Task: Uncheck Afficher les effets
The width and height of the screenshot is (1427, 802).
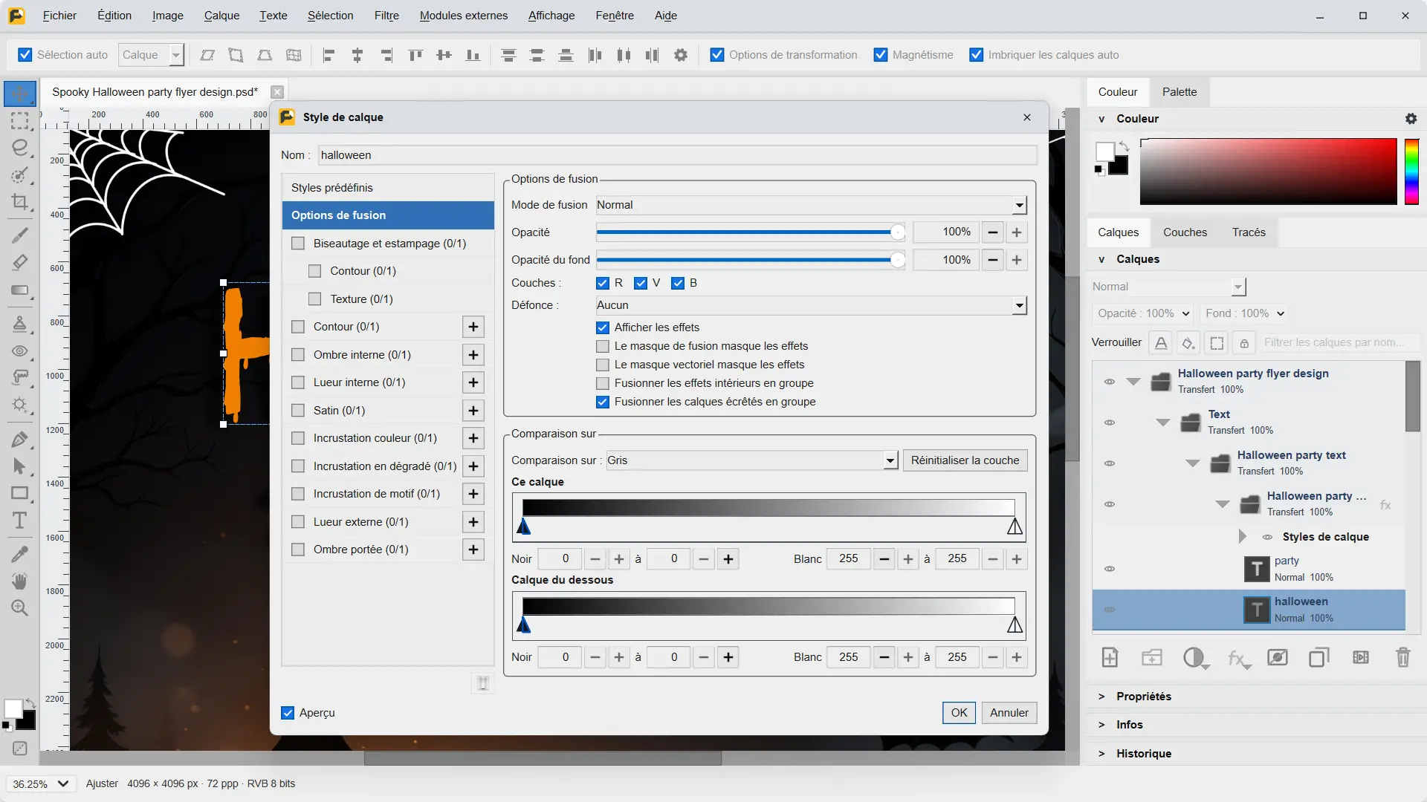Action: [x=603, y=327]
